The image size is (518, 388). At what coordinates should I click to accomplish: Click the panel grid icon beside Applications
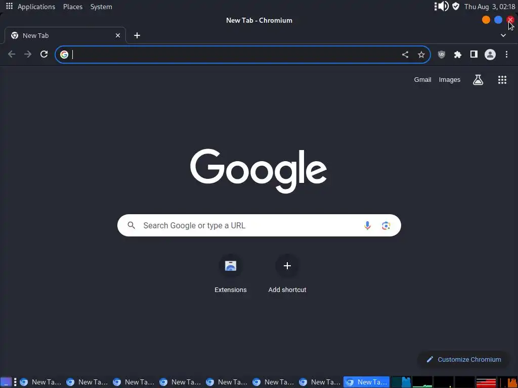9,6
